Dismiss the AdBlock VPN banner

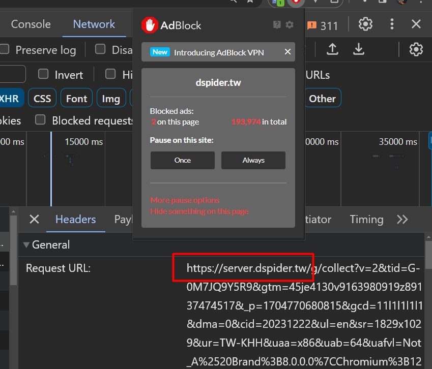pos(287,52)
